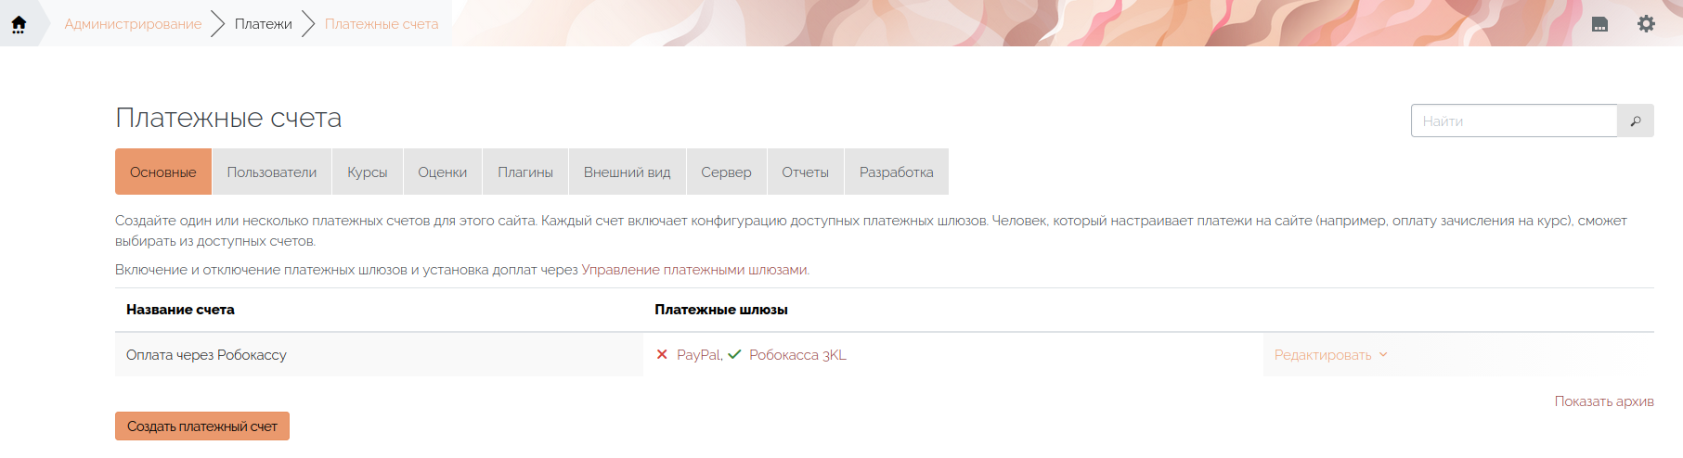Image resolution: width=1683 pixels, height=458 pixels.
Task: Click the search magnifier button
Action: [1635, 121]
